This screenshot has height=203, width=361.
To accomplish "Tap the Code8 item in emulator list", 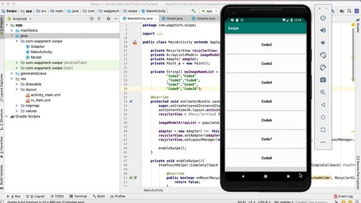I will point(266,158).
